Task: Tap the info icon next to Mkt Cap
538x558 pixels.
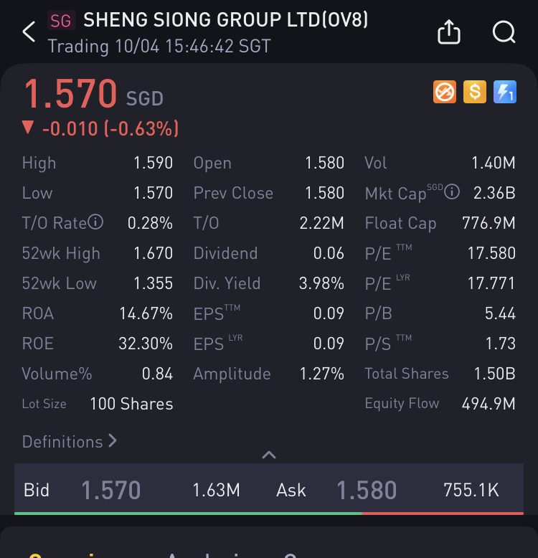Action: 452,191
